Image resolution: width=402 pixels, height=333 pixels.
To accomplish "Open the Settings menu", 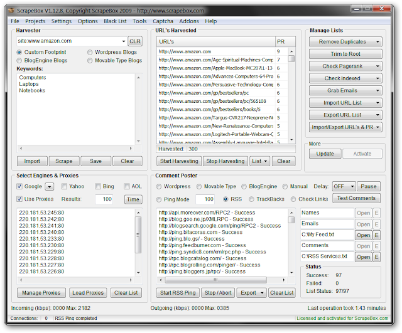I will click(x=62, y=21).
